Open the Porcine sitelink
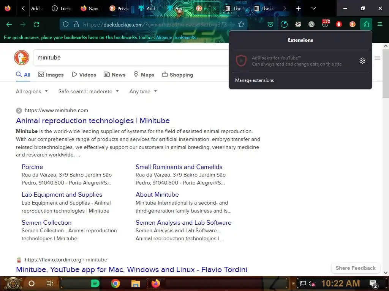389x291 pixels. click(x=32, y=167)
